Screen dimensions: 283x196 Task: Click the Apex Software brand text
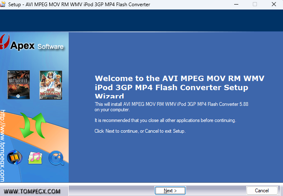(x=37, y=45)
